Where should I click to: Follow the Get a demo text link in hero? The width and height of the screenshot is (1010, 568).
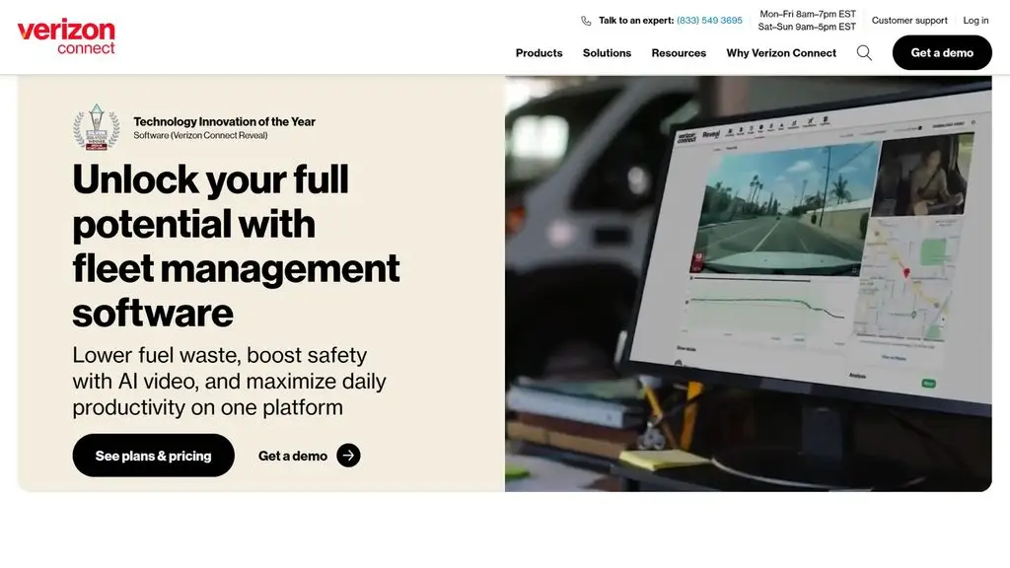tap(292, 456)
